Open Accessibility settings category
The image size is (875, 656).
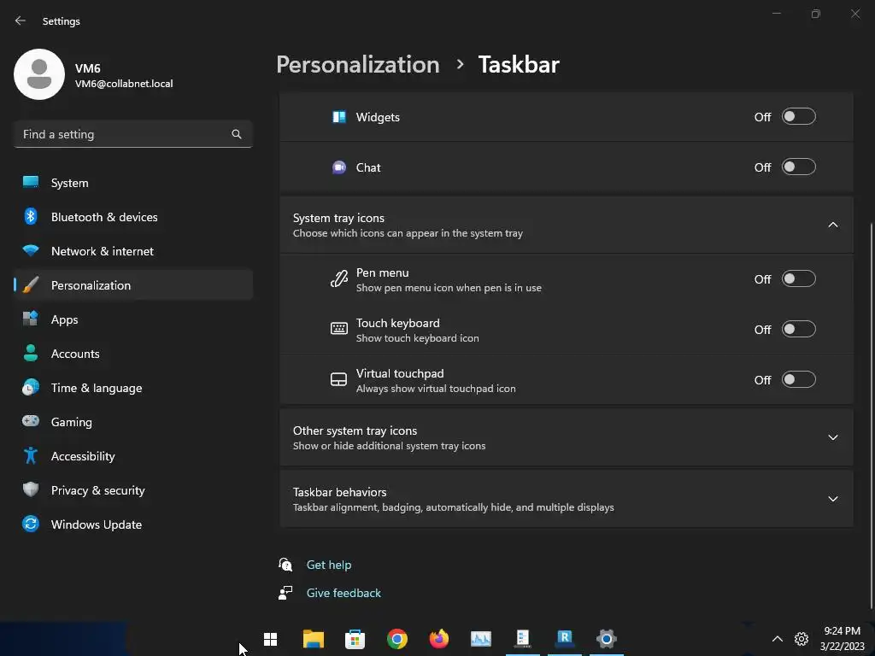pyautogui.click(x=132, y=456)
